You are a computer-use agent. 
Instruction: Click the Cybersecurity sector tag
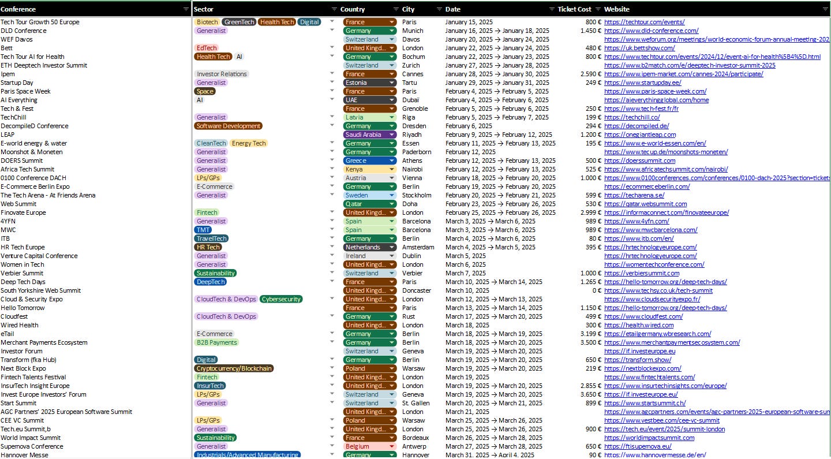tap(281, 299)
